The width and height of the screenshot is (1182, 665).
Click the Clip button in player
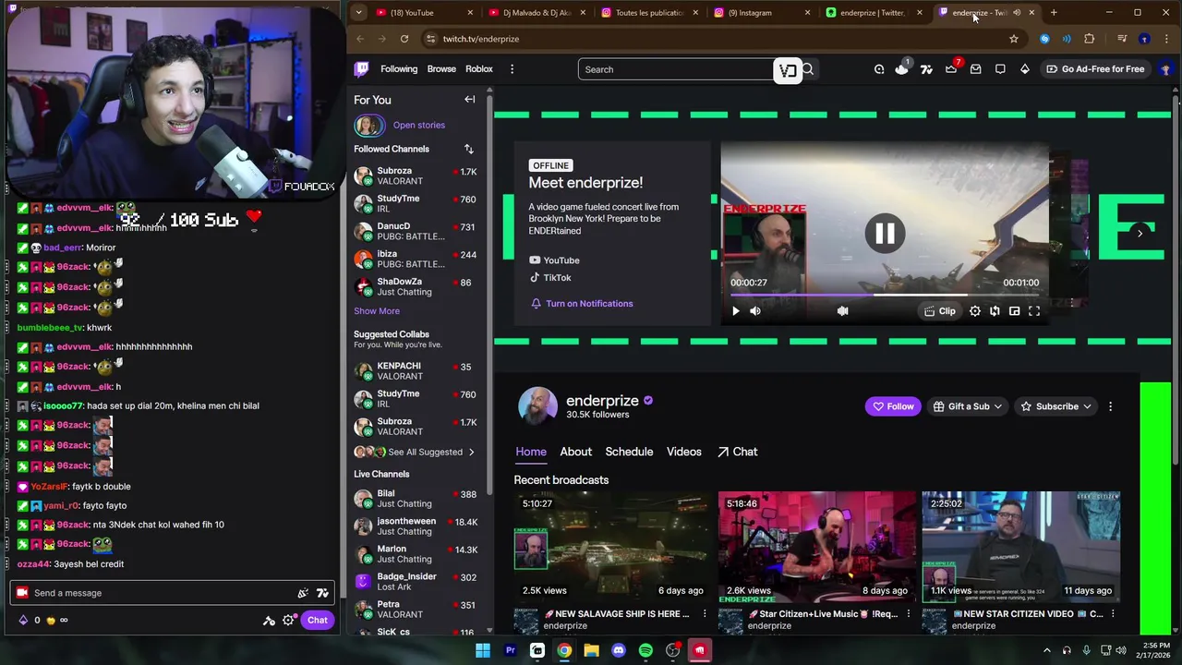940,311
